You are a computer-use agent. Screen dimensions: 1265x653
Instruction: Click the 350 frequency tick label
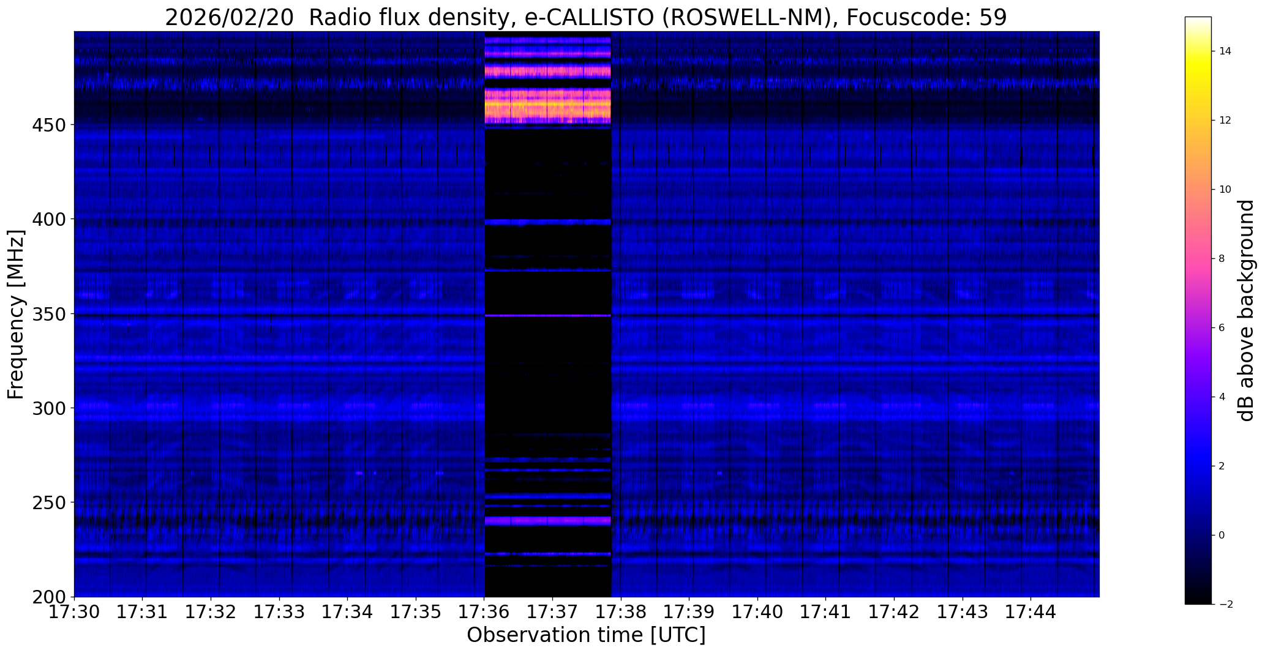(x=48, y=314)
